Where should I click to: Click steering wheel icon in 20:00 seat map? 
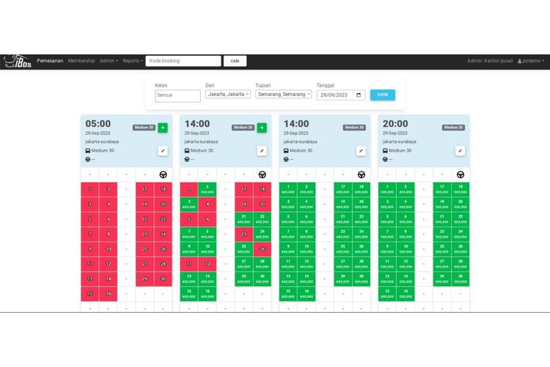point(460,175)
